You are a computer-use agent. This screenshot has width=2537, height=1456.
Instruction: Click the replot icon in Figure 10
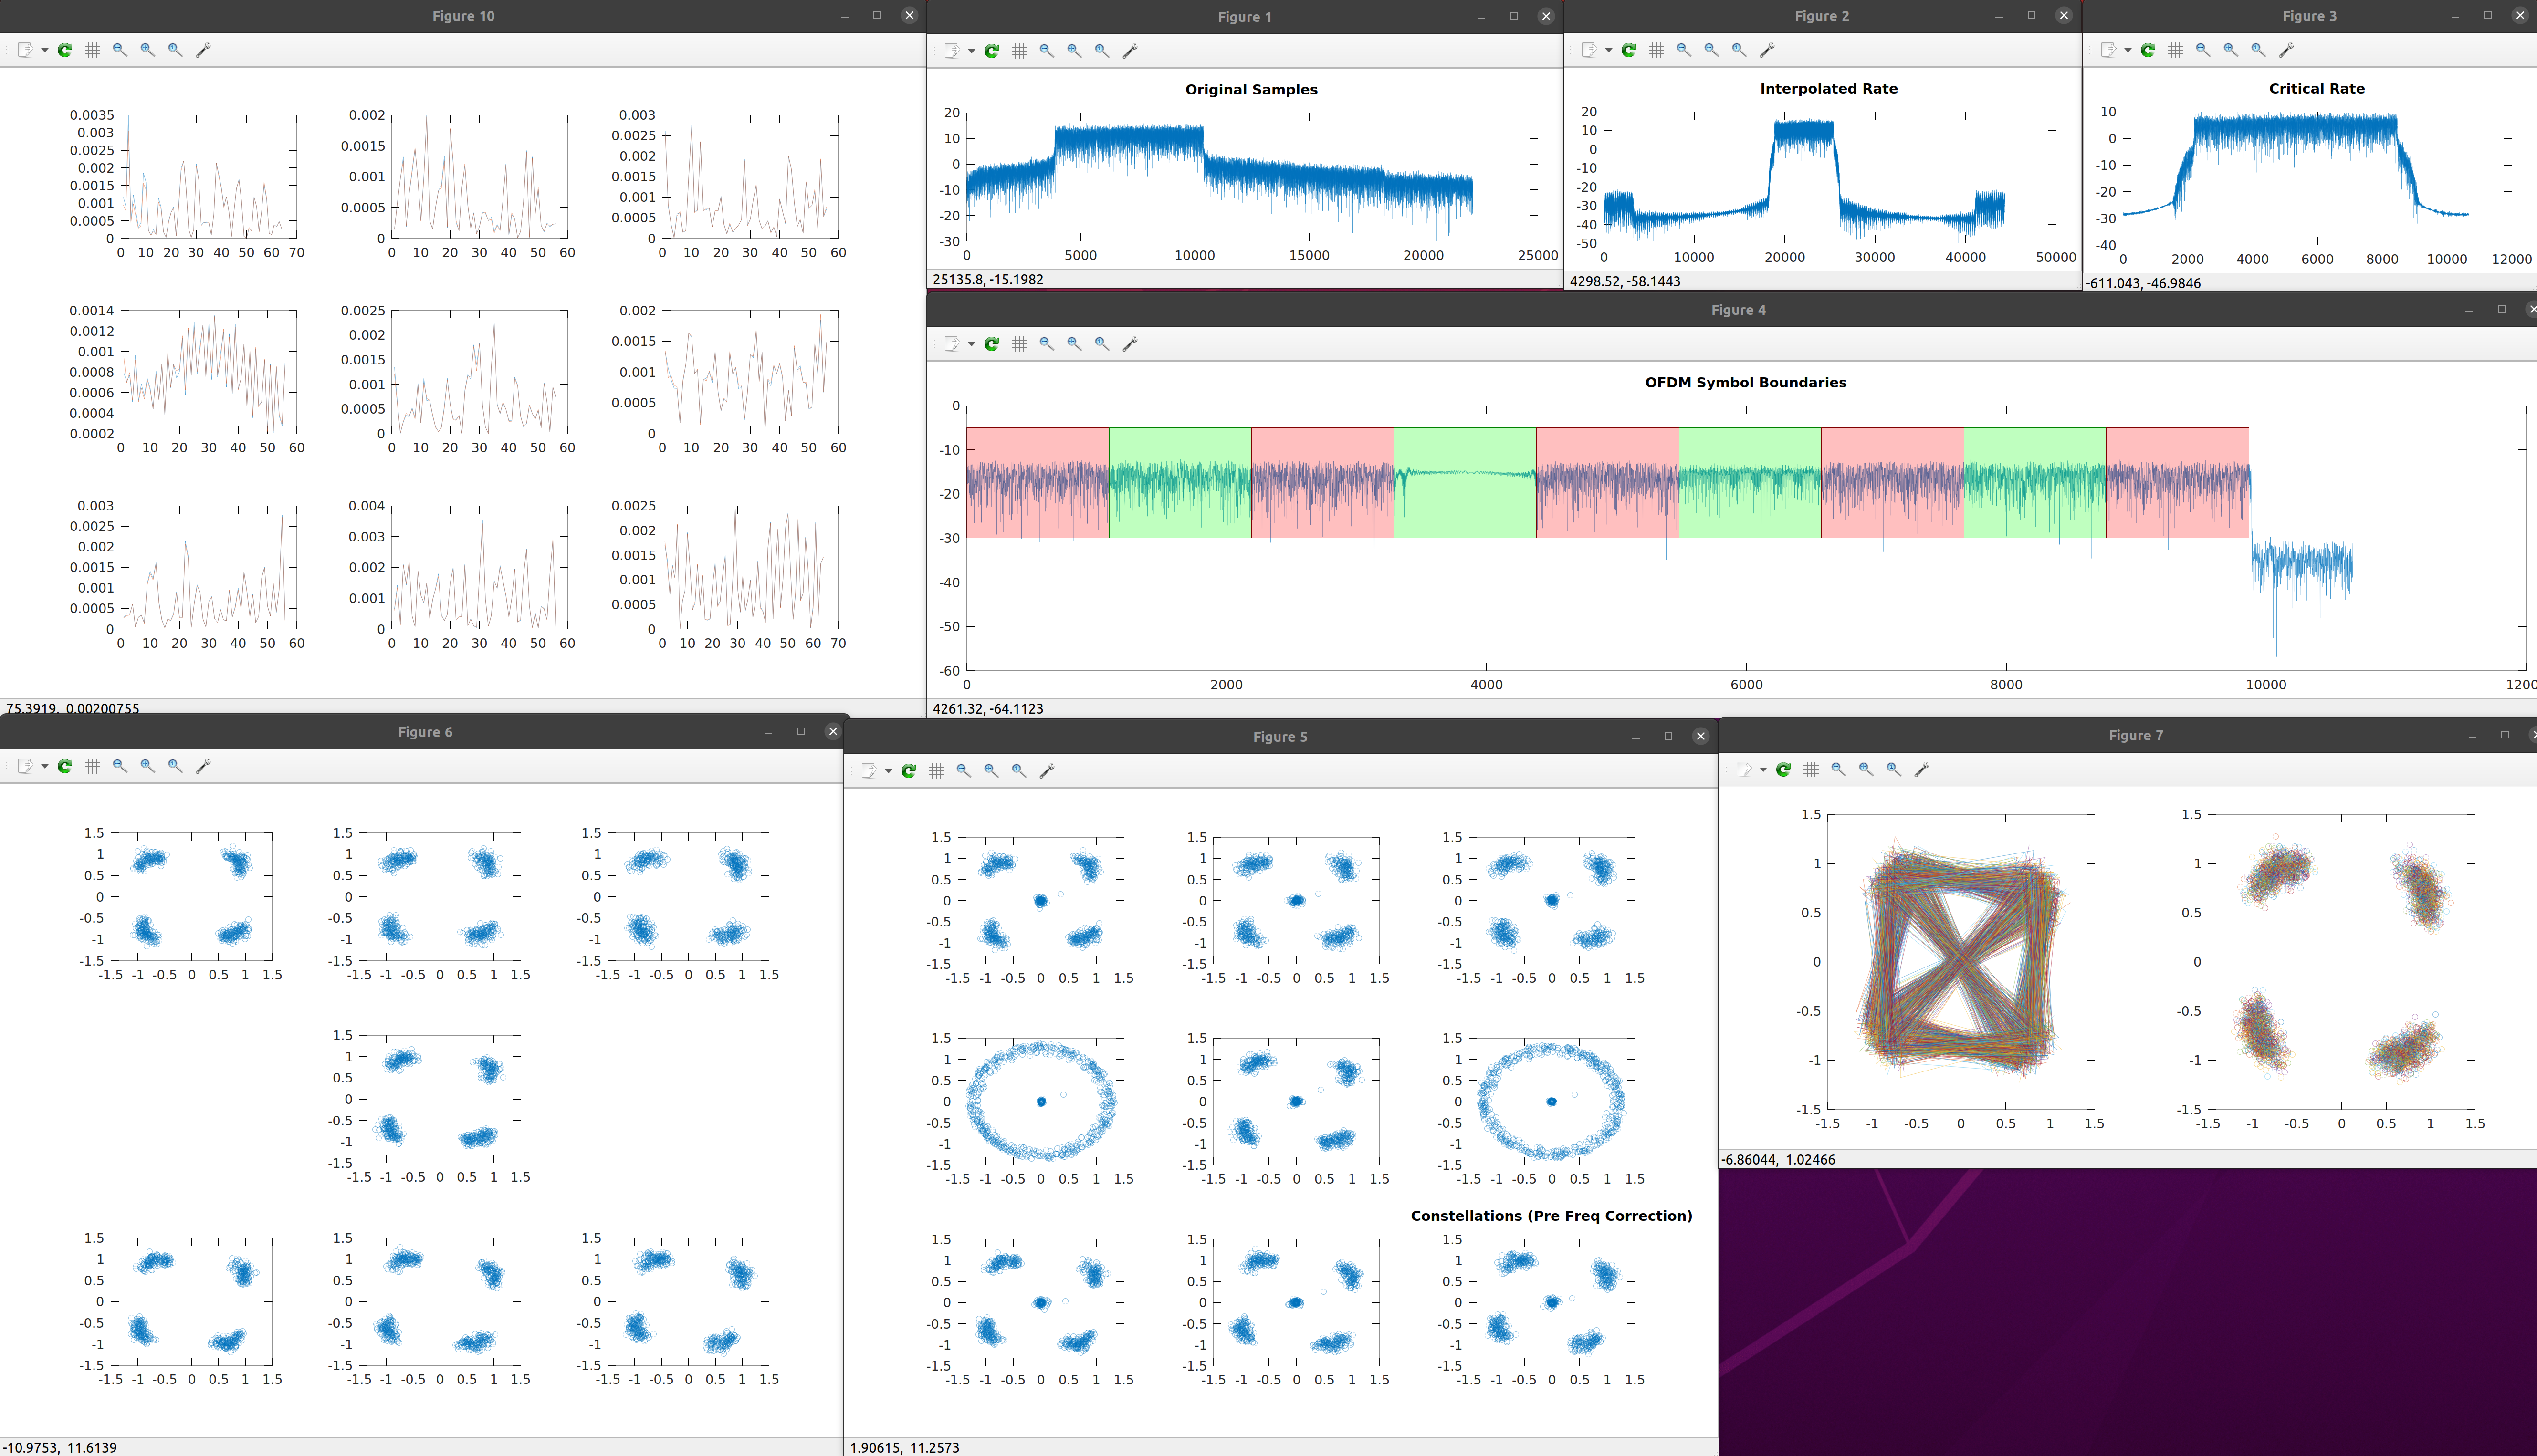pos(65,50)
